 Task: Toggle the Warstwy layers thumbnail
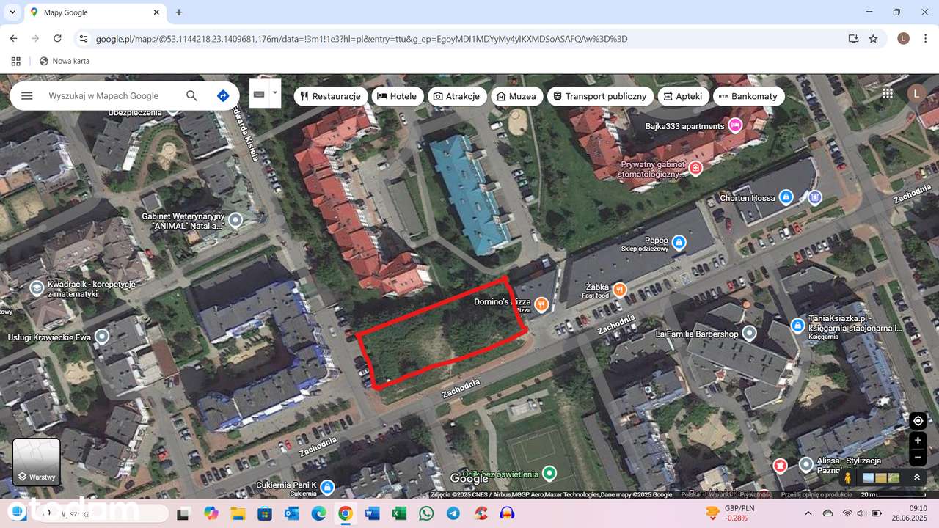pyautogui.click(x=37, y=462)
